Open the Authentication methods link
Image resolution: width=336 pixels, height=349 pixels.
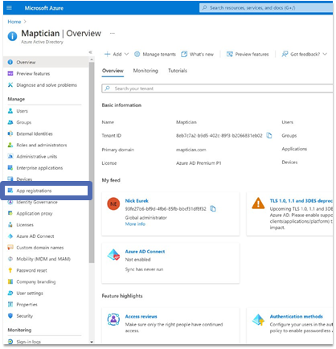pyautogui.click(x=297, y=317)
